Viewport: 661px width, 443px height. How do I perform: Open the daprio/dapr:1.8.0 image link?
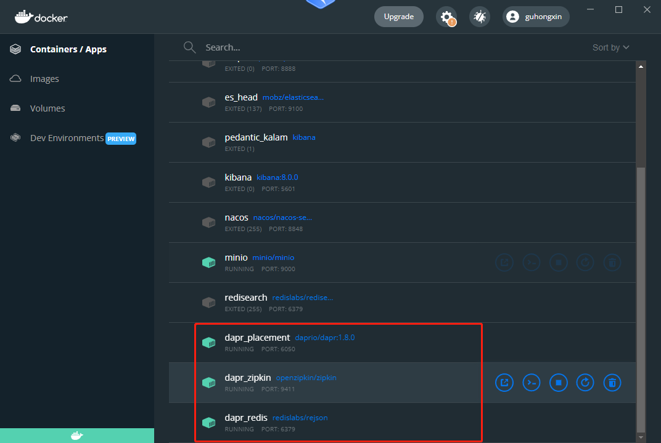324,338
